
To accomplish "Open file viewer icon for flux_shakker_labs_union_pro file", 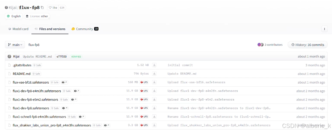I will [106, 125].
